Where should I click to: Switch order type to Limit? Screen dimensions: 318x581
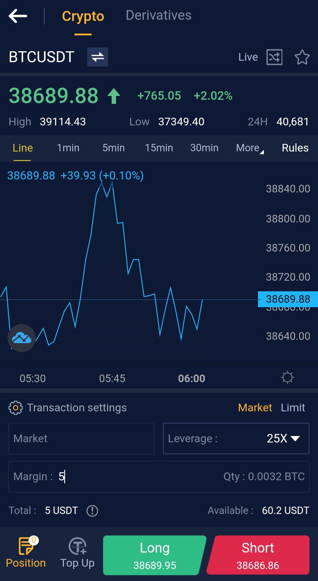pyautogui.click(x=293, y=408)
